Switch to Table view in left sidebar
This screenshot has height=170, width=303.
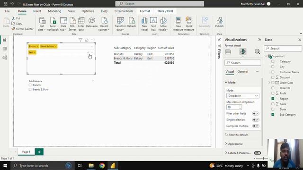point(5,49)
